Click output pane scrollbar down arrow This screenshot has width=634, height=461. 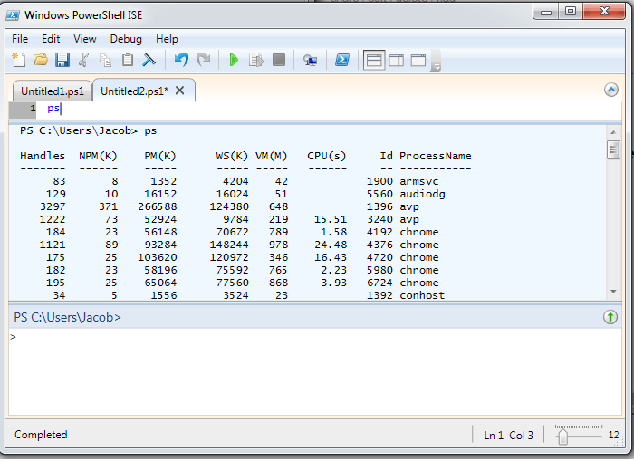click(x=613, y=292)
